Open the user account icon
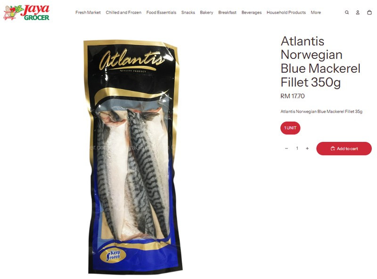Screen dimensions: 377x279 (x=358, y=12)
